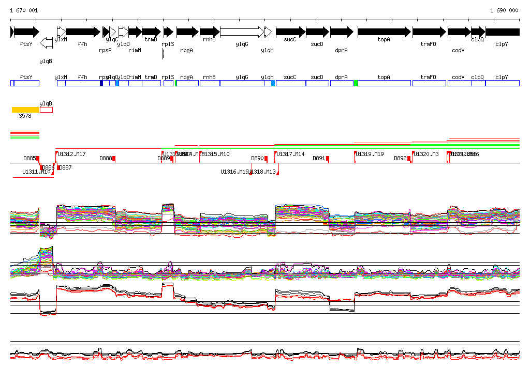Viewport: 530px width, 369px height.
Task: Click the black sucC gene arrow
Action: [x=291, y=32]
